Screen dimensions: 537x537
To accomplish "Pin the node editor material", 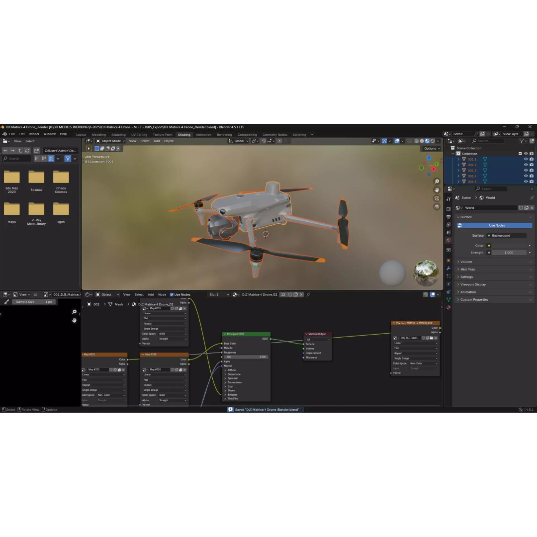I will click(308, 294).
